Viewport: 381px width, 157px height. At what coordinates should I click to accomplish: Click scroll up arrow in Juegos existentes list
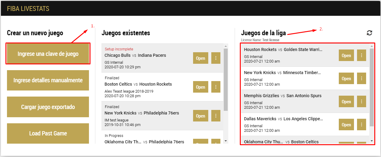(226, 46)
